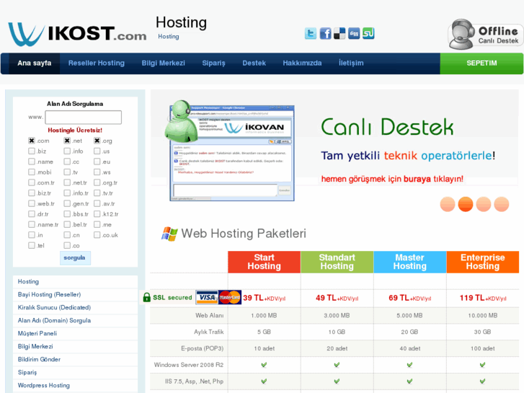
Task: Check the .mobi domain checkbox
Action: [32, 172]
